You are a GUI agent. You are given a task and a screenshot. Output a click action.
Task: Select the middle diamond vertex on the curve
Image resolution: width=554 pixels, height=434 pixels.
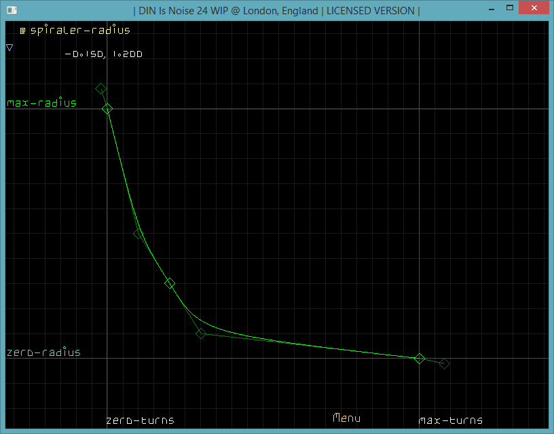tap(170, 283)
